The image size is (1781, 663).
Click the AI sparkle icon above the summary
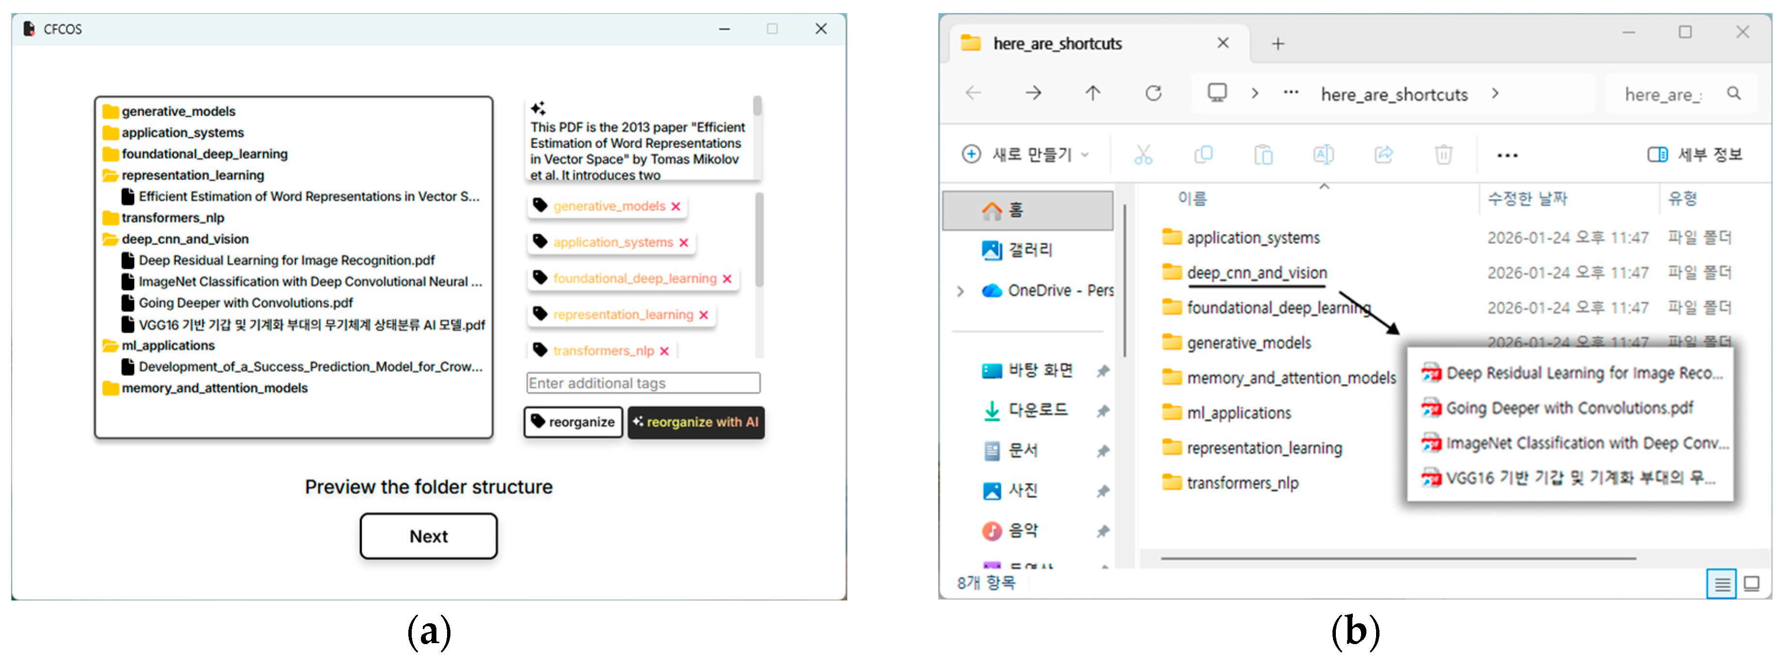click(538, 108)
